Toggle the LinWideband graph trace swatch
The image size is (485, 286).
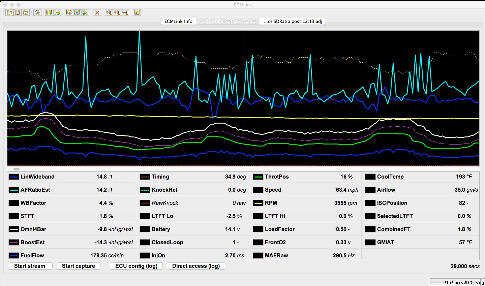[14, 177]
